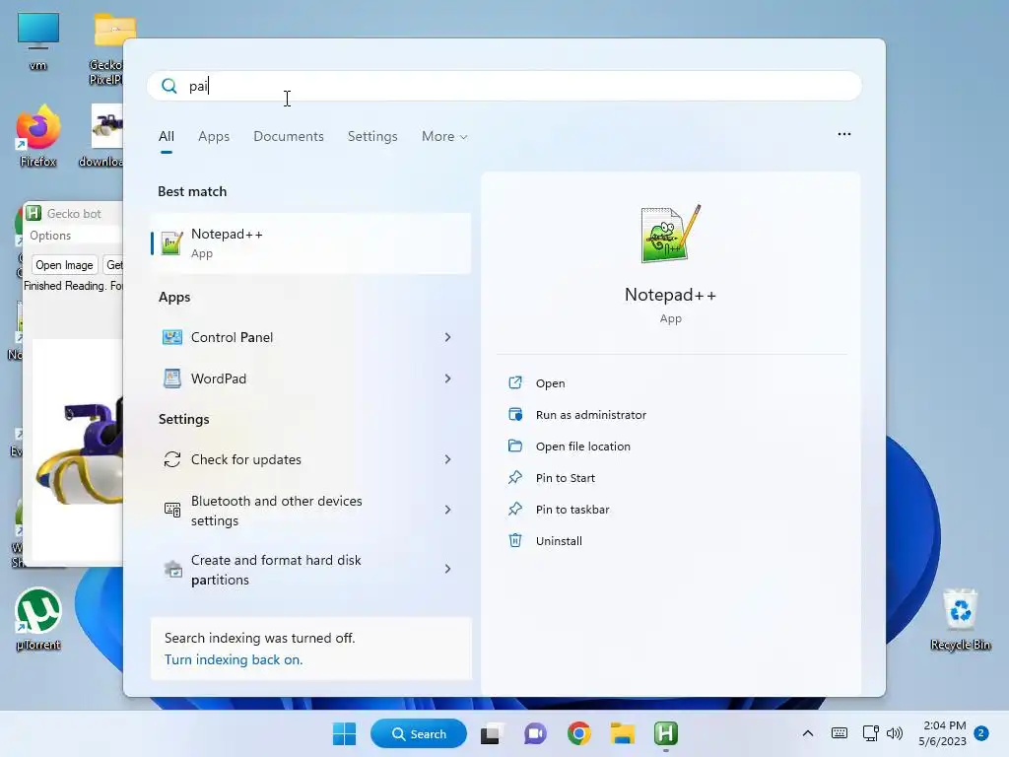Open the Windows Start button
This screenshot has width=1009, height=757.
344,733
